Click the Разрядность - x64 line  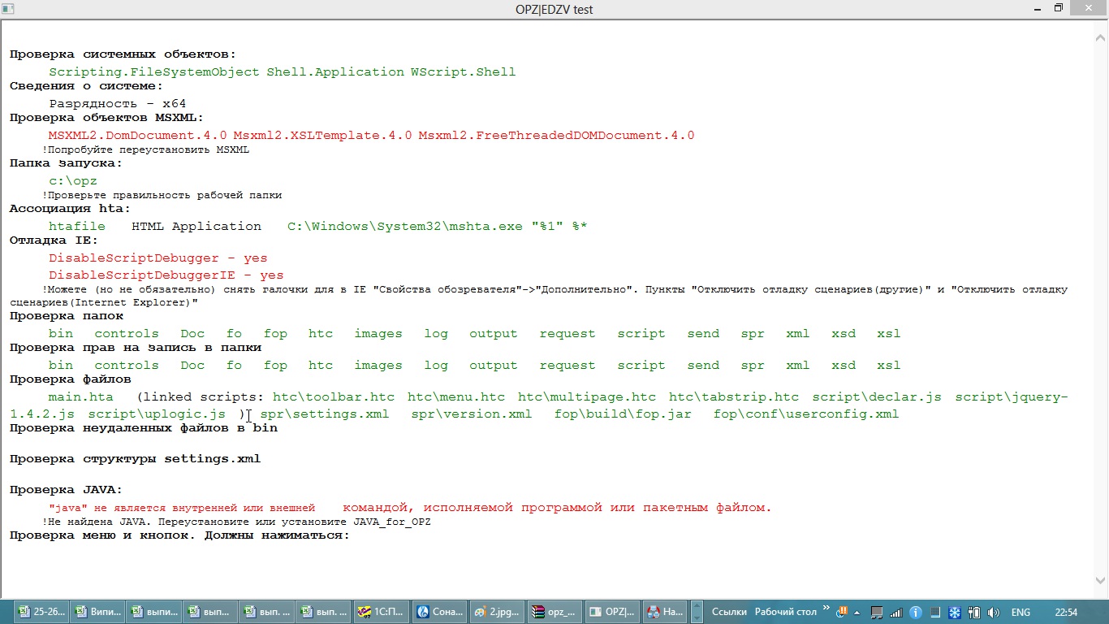[118, 103]
